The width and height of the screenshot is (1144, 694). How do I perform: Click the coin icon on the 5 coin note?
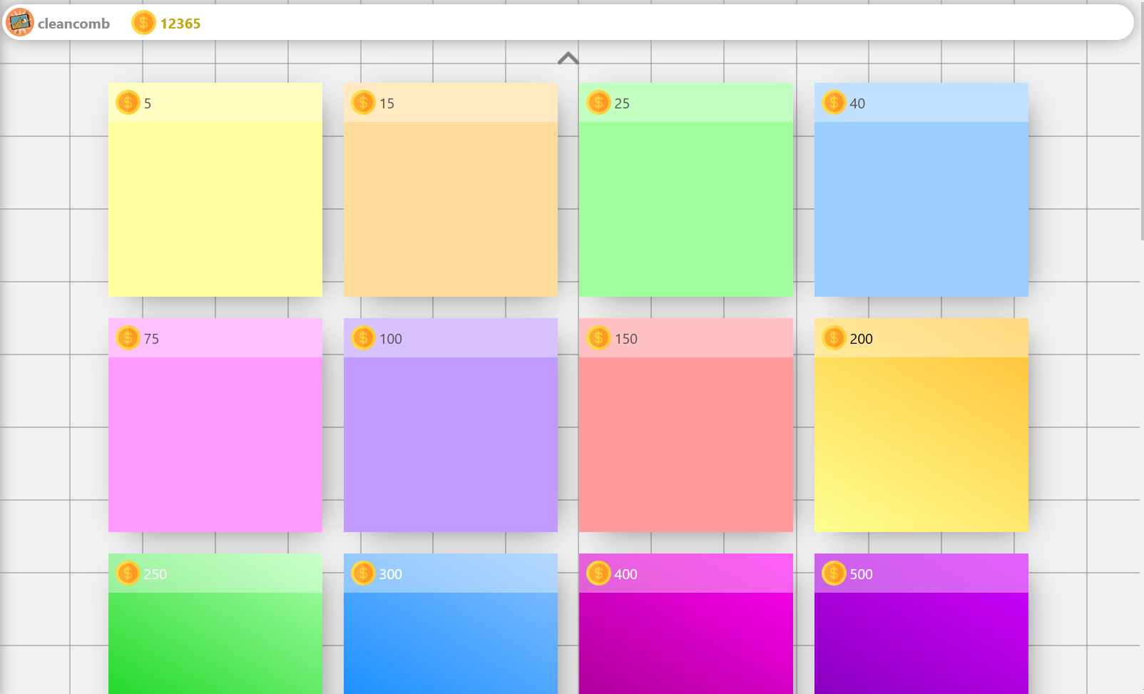[128, 103]
